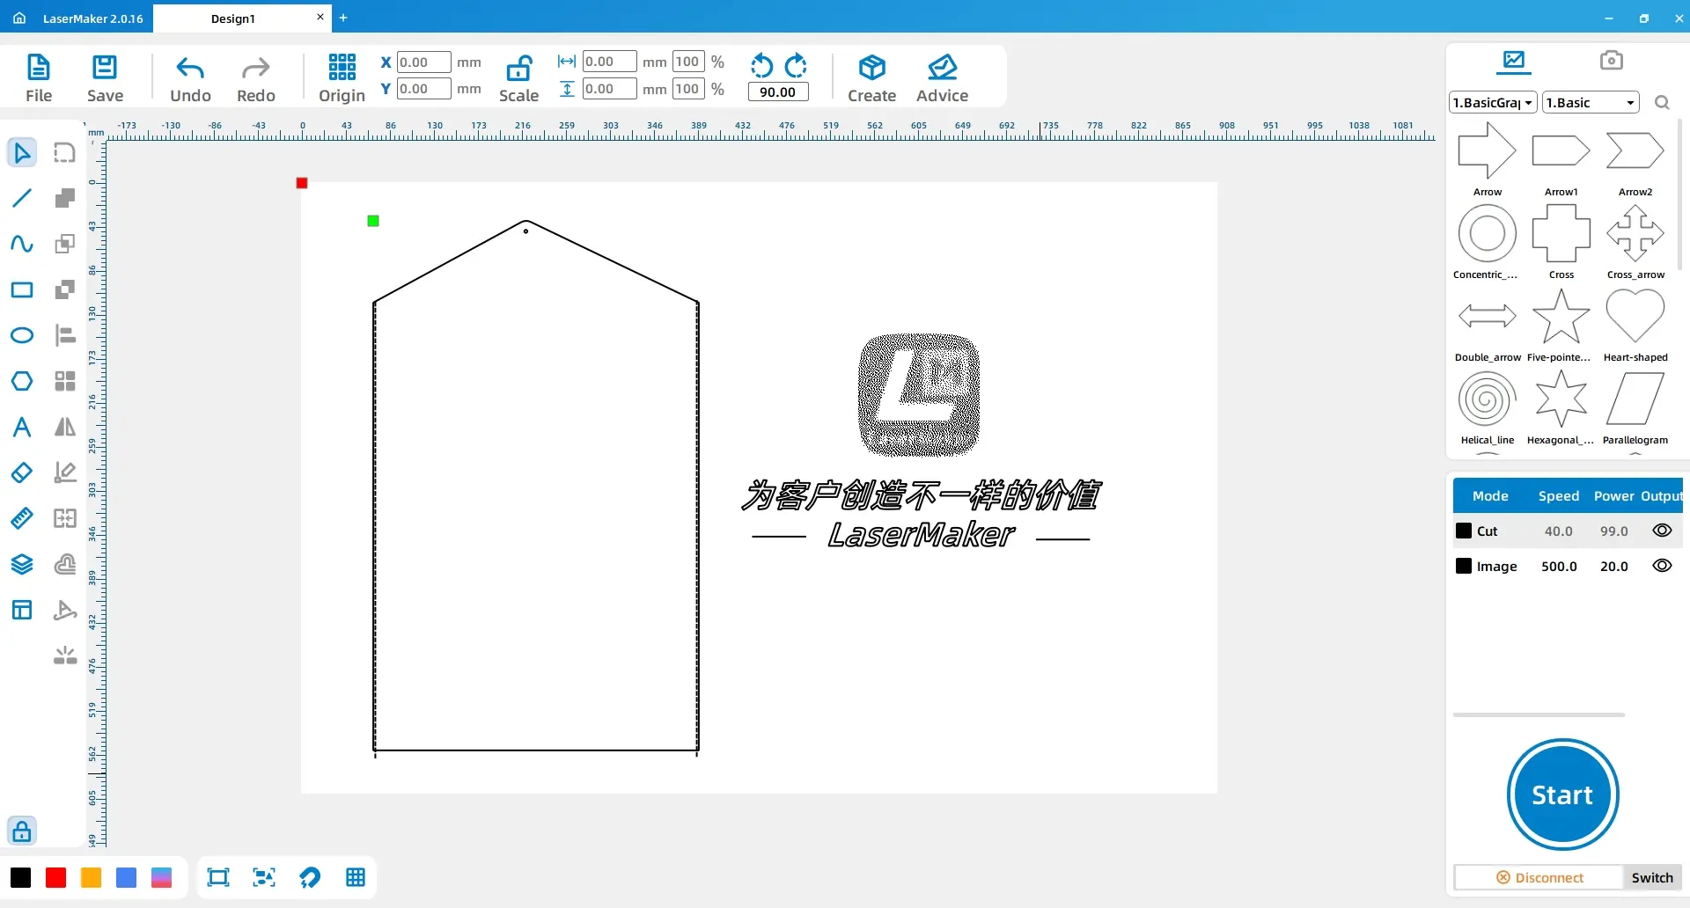The width and height of the screenshot is (1690, 908).
Task: Click the union shapes icon
Action: pos(65,198)
